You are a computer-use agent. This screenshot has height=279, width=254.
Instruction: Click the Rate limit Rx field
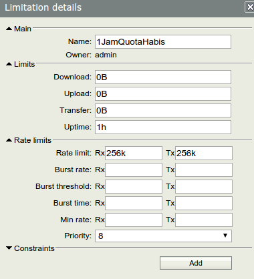(134, 153)
